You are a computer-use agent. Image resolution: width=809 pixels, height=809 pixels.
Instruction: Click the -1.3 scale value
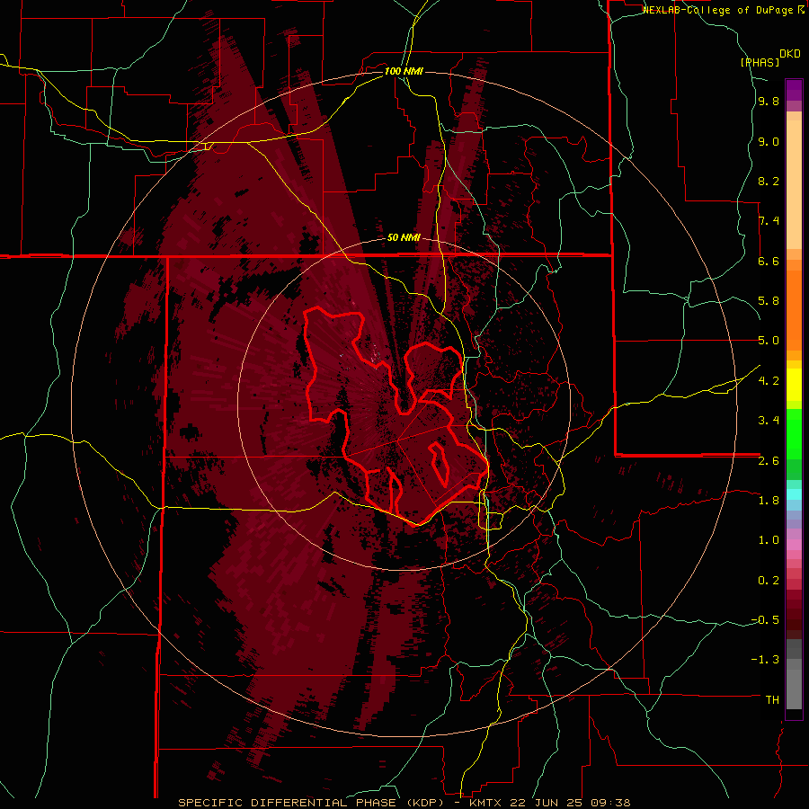pos(765,660)
